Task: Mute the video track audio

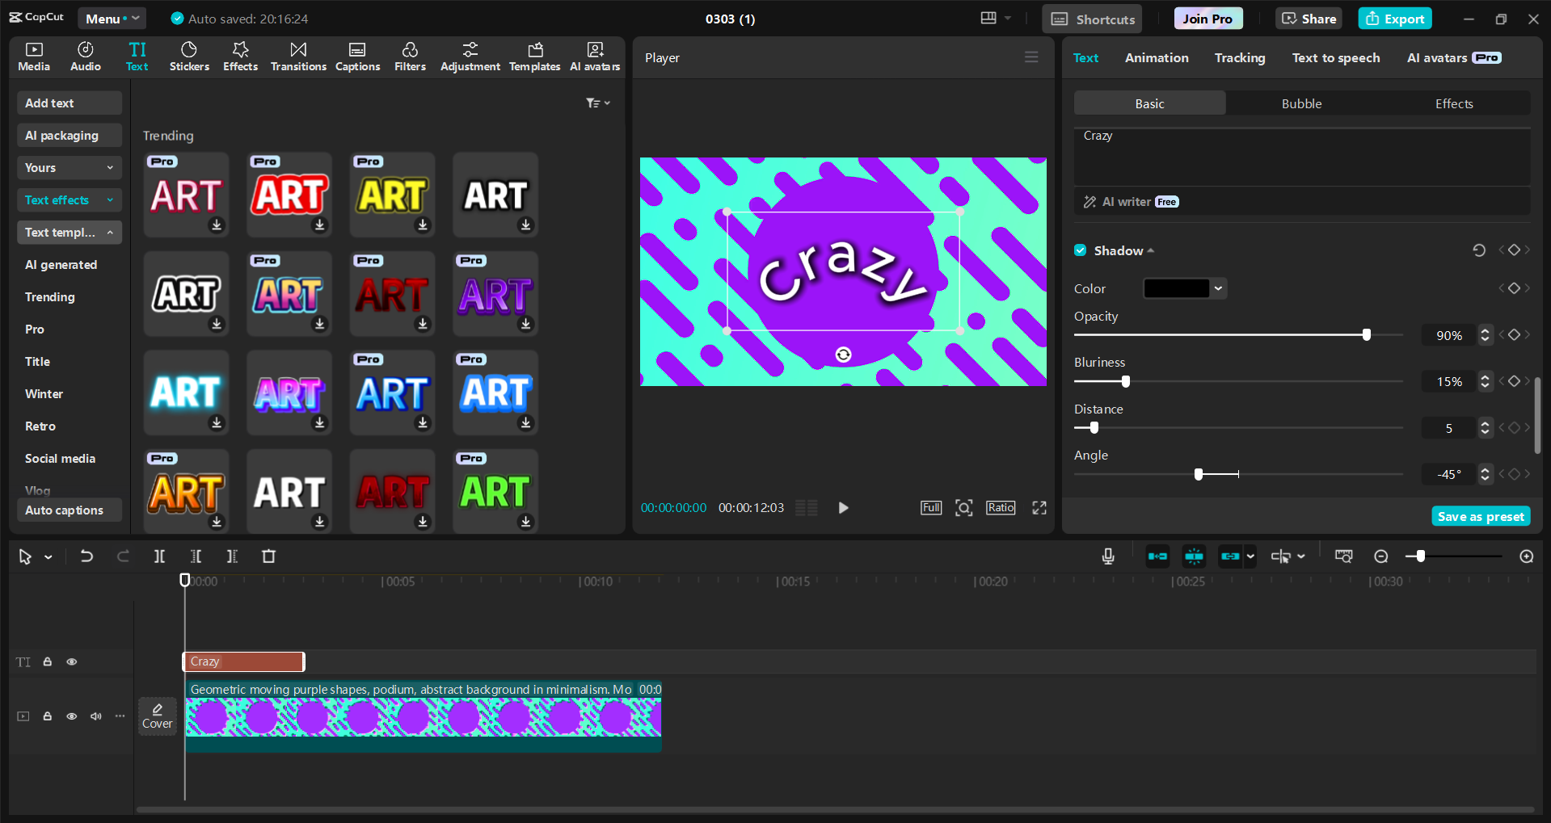Action: [96, 716]
